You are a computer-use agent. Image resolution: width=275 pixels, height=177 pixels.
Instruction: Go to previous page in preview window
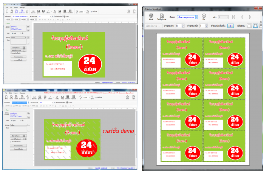tap(242, 17)
